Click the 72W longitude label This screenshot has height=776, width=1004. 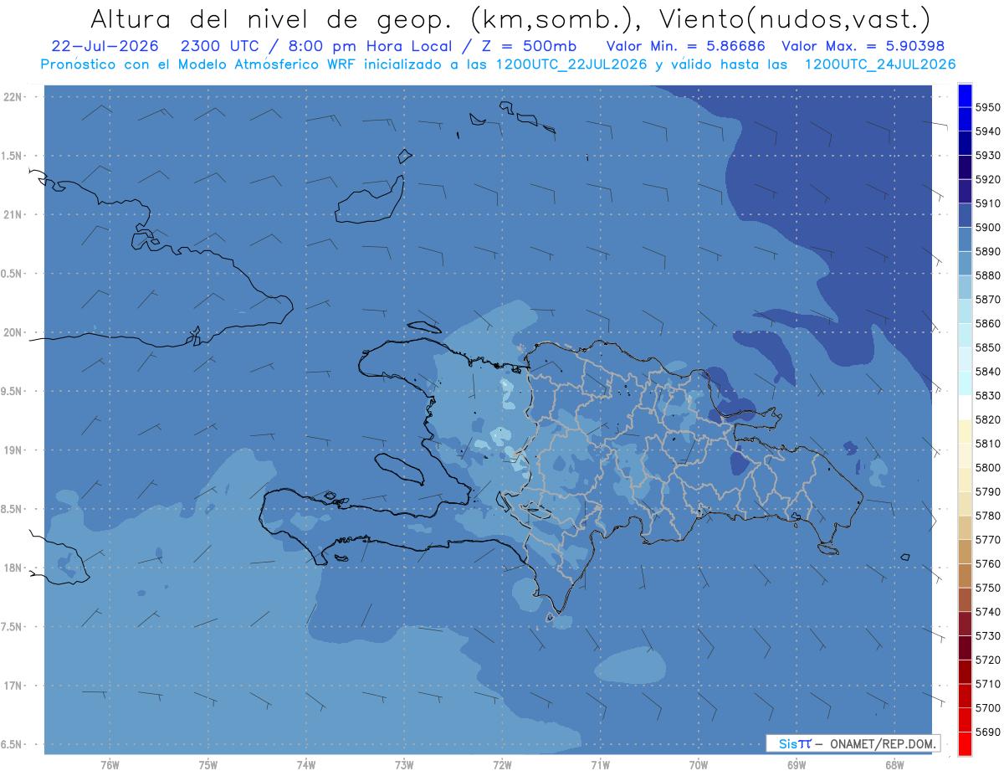(502, 764)
